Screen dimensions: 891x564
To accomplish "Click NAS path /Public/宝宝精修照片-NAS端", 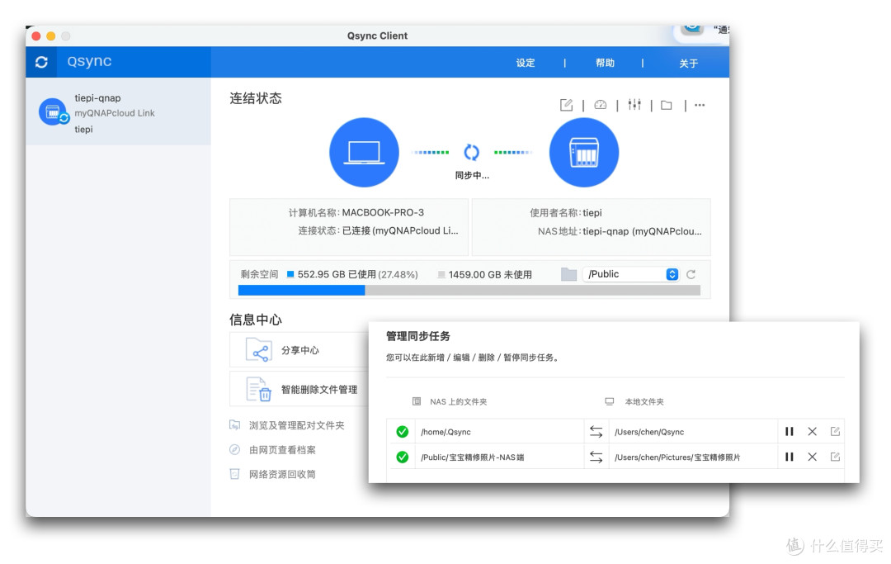I will pos(472,457).
